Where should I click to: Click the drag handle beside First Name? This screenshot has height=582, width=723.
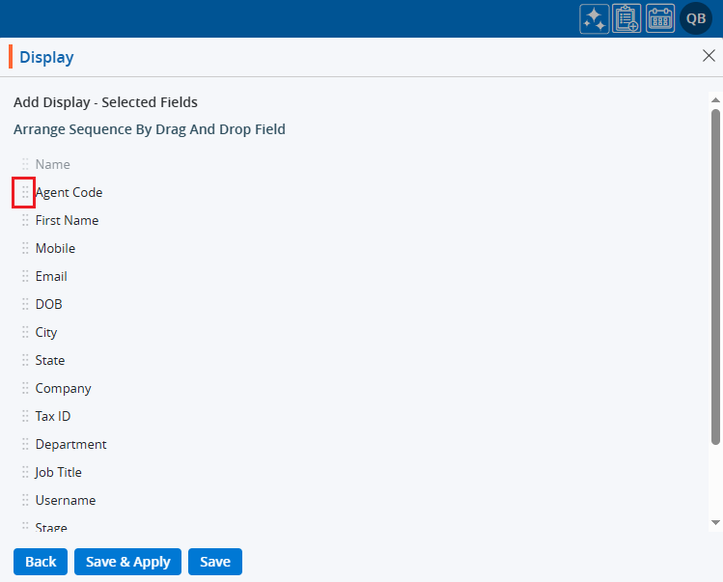pos(25,221)
